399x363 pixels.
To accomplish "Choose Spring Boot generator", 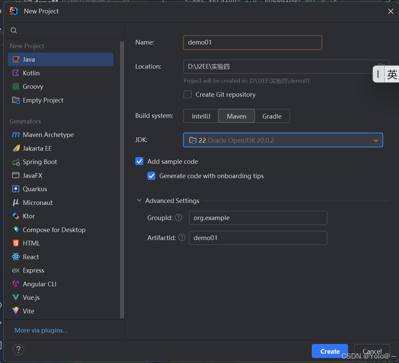I will [60, 162].
